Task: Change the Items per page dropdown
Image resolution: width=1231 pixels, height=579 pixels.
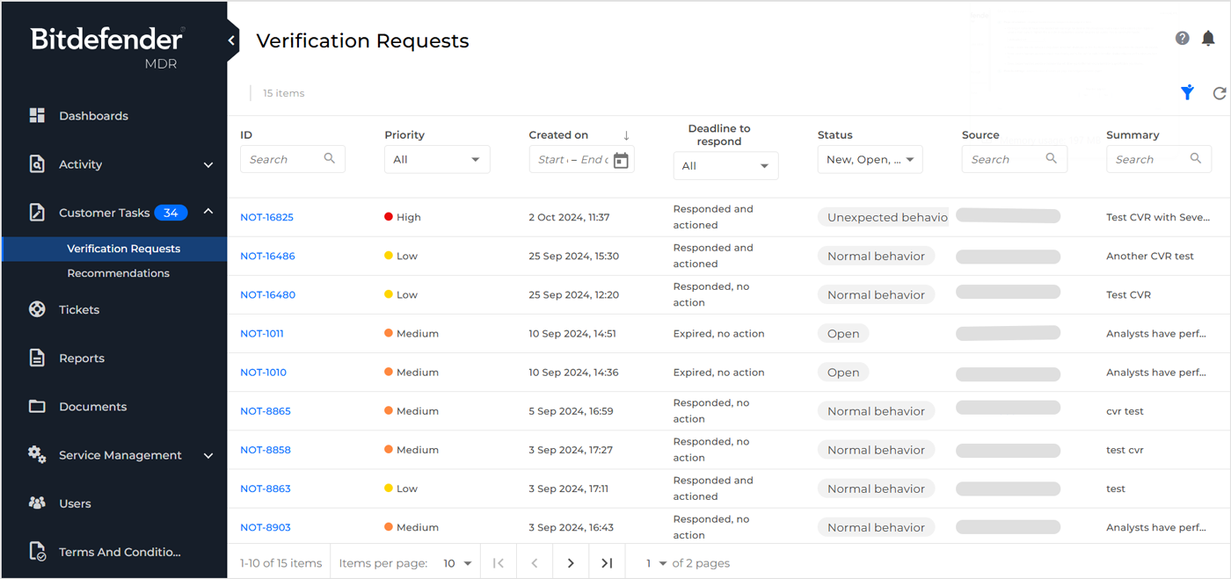Action: (457, 562)
